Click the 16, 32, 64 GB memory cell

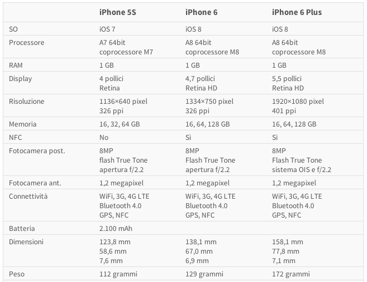(x=119, y=124)
